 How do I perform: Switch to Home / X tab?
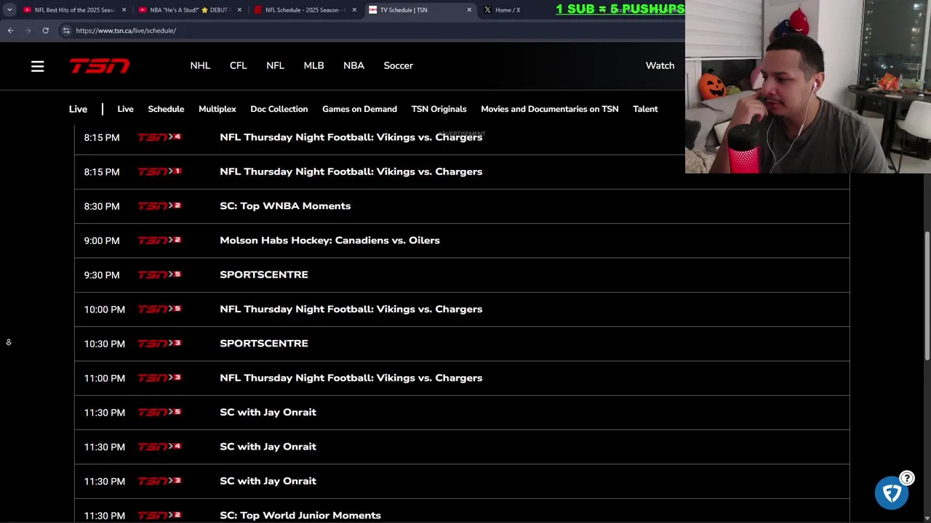pyautogui.click(x=508, y=10)
